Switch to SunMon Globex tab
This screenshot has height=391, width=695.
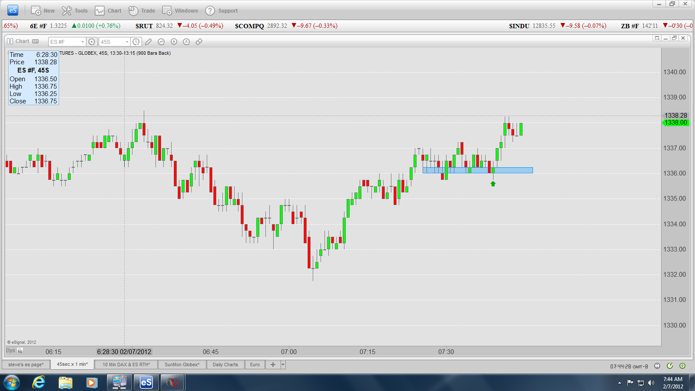[182, 364]
